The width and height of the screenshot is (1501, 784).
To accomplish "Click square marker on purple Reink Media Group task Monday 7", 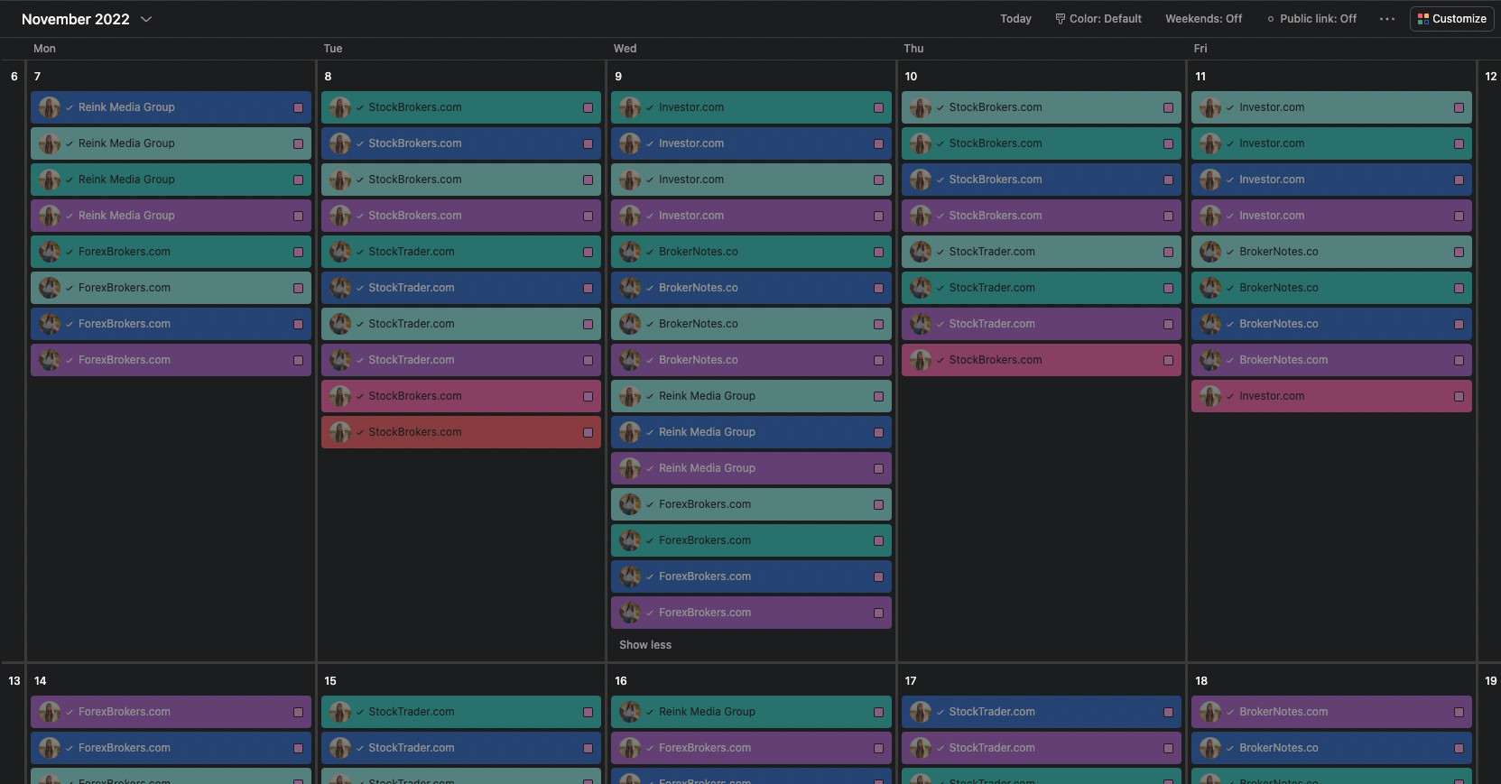I will [298, 216].
